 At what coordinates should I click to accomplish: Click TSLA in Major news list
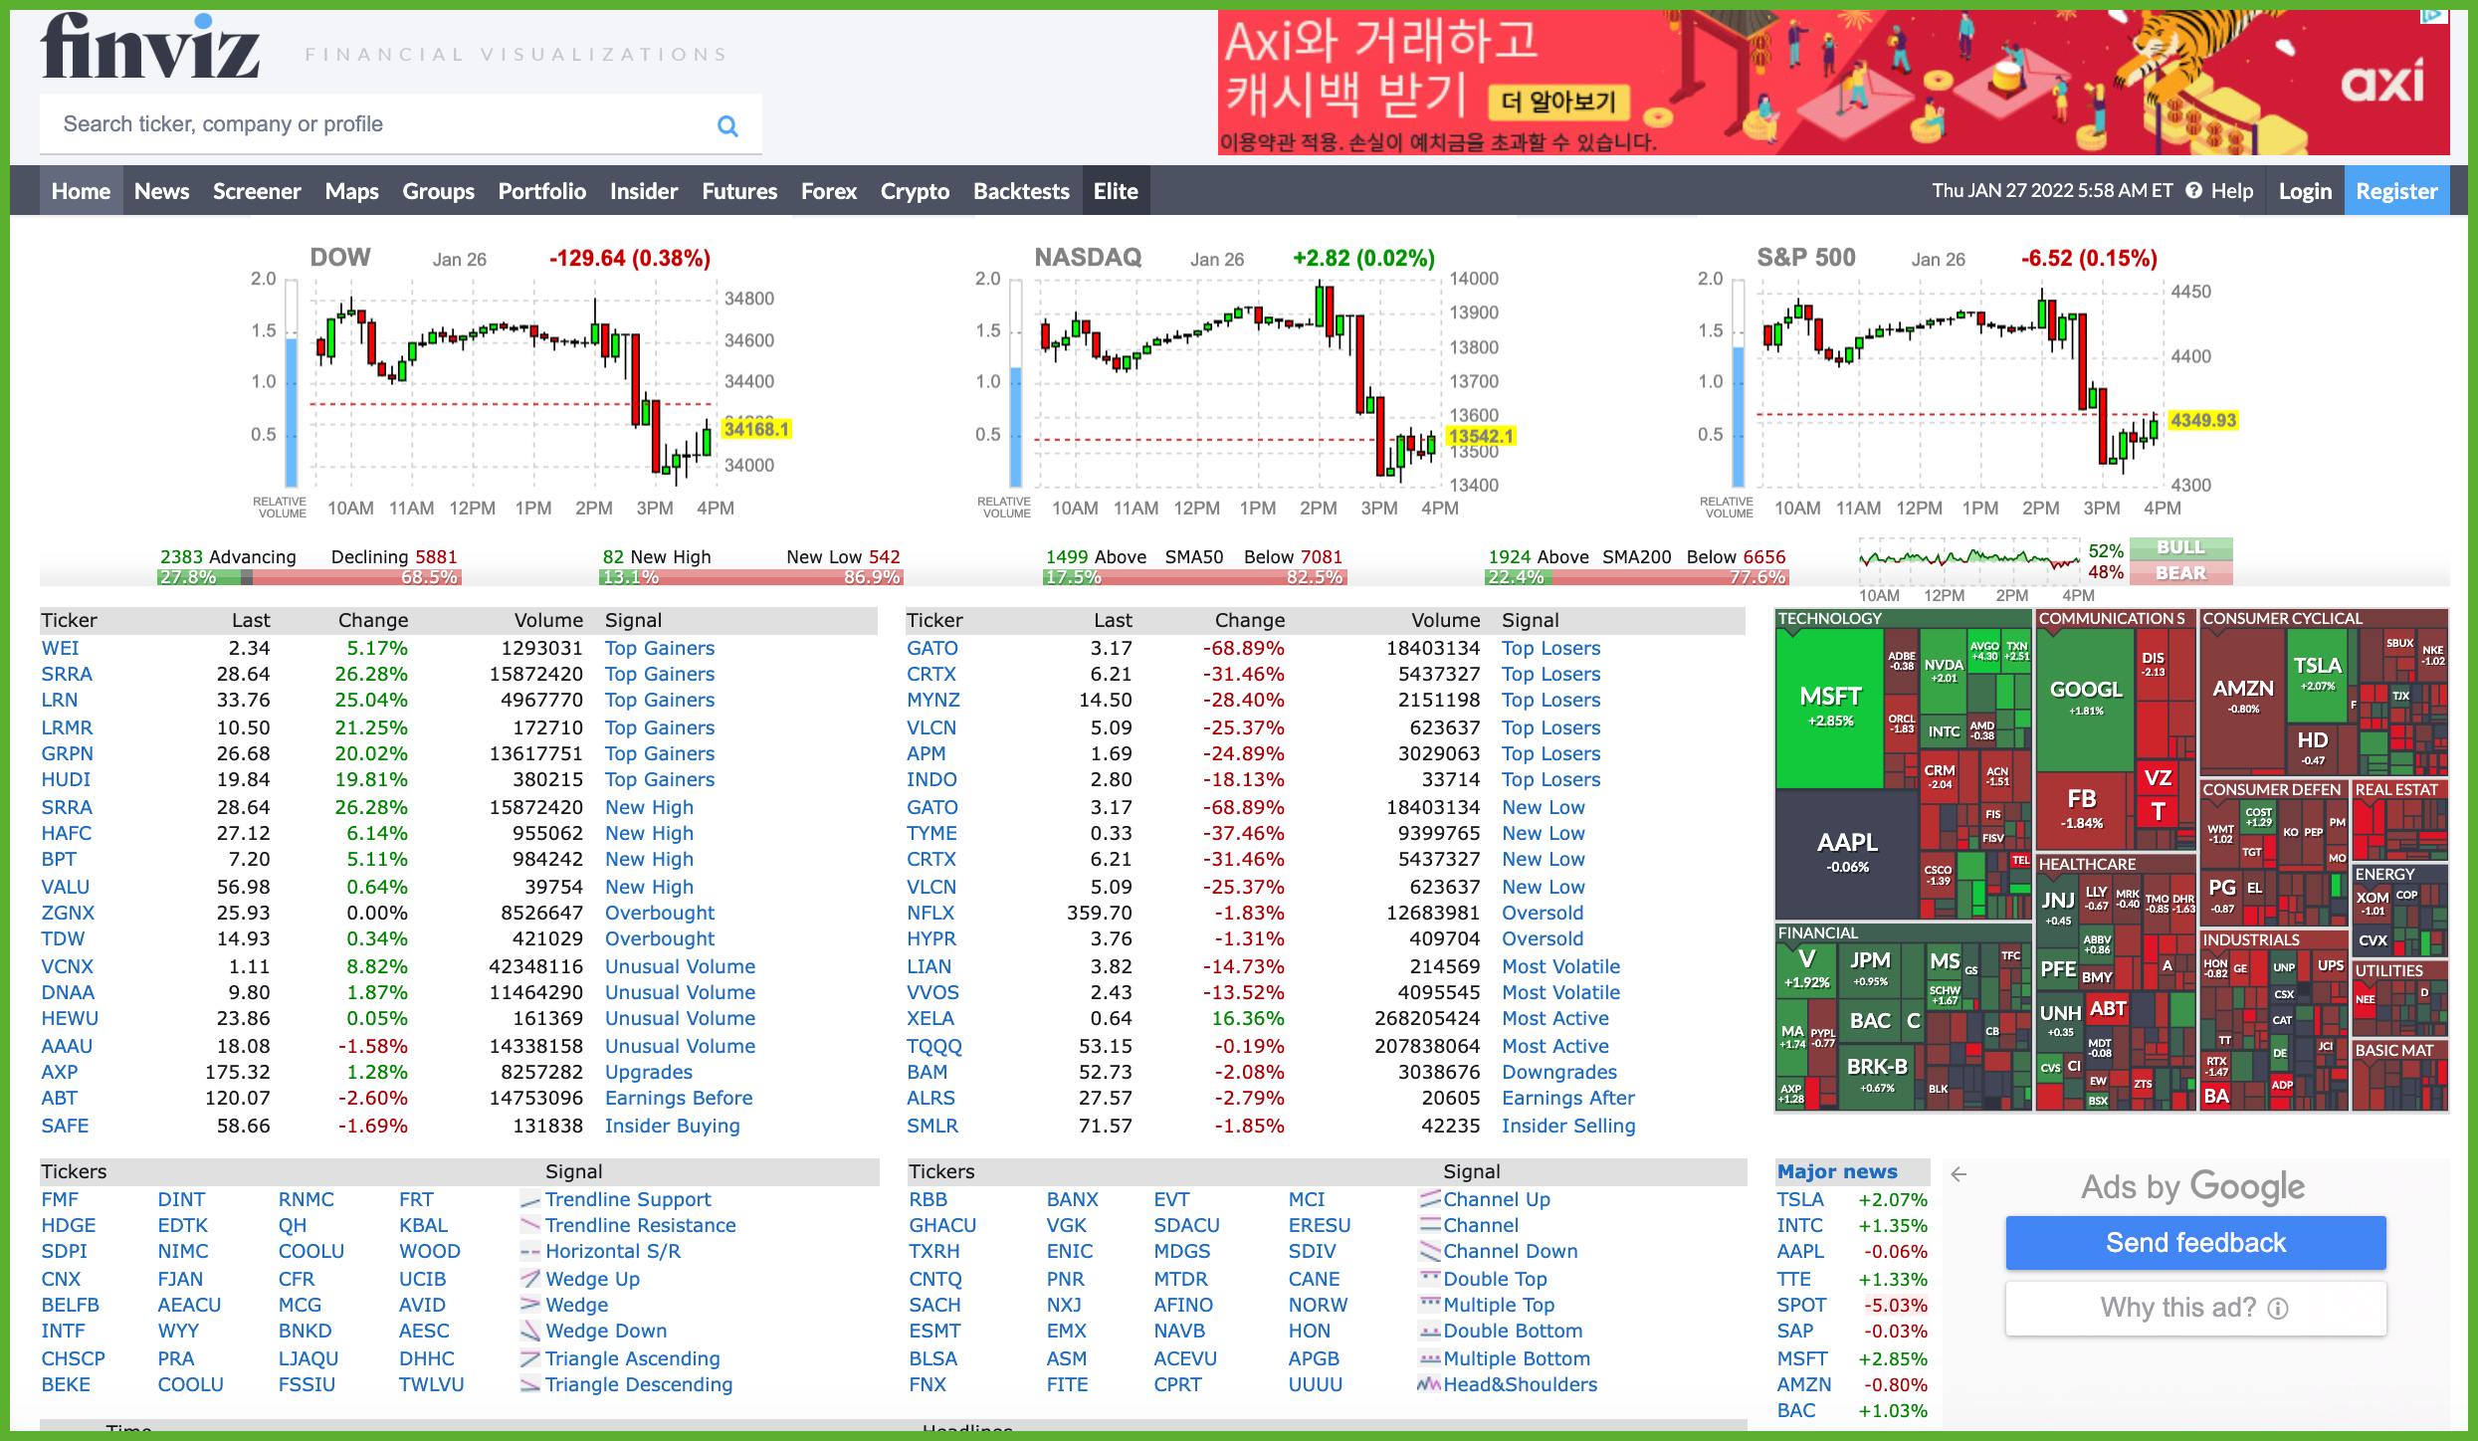point(1800,1200)
